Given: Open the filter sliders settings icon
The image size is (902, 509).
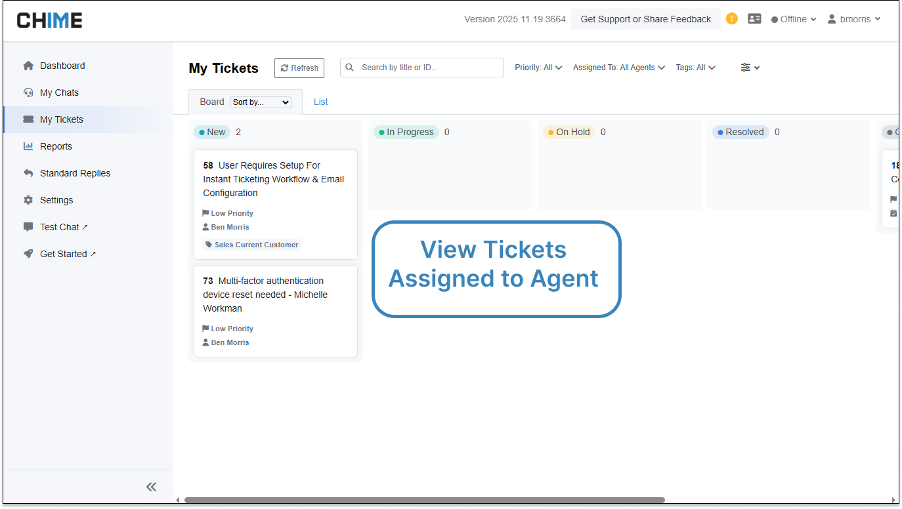Looking at the screenshot, I should click(x=750, y=68).
